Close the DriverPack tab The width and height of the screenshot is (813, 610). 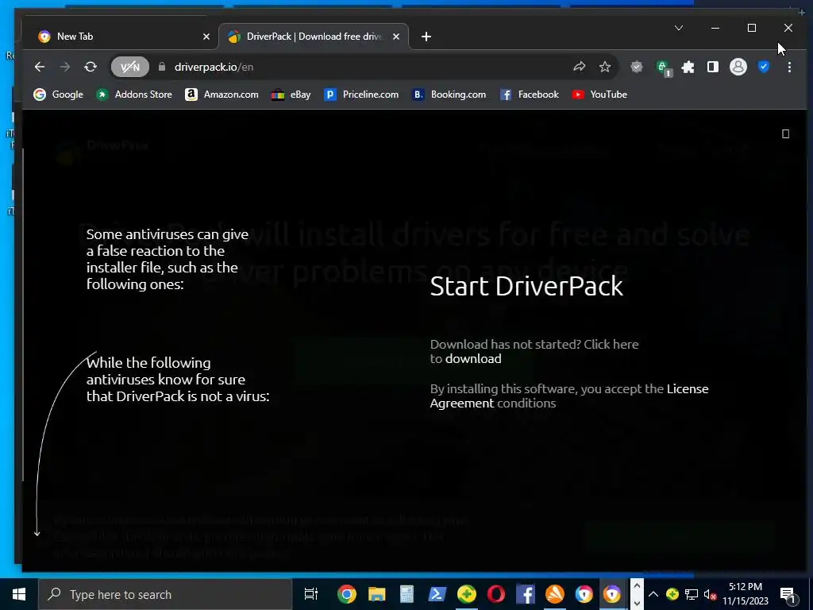396,37
